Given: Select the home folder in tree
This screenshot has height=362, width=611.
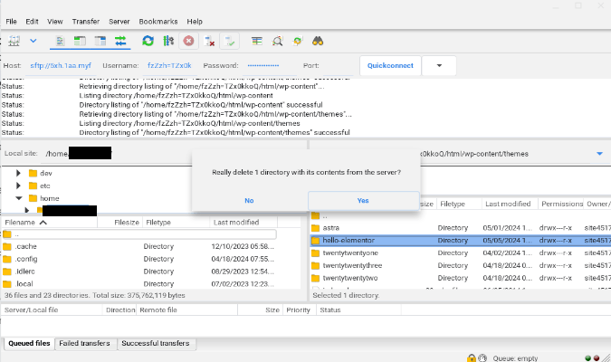Looking at the screenshot, I should 50,198.
